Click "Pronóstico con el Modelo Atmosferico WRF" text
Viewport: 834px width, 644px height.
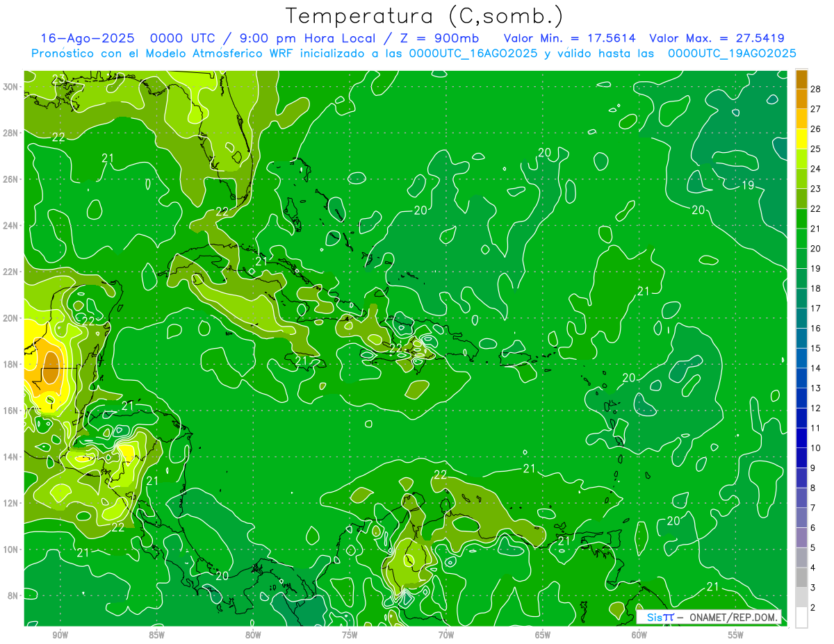tap(163, 53)
